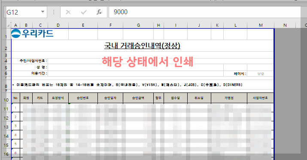307x160 pixels.
Task: Click the No column cell showing 5
Action: tap(15, 144)
